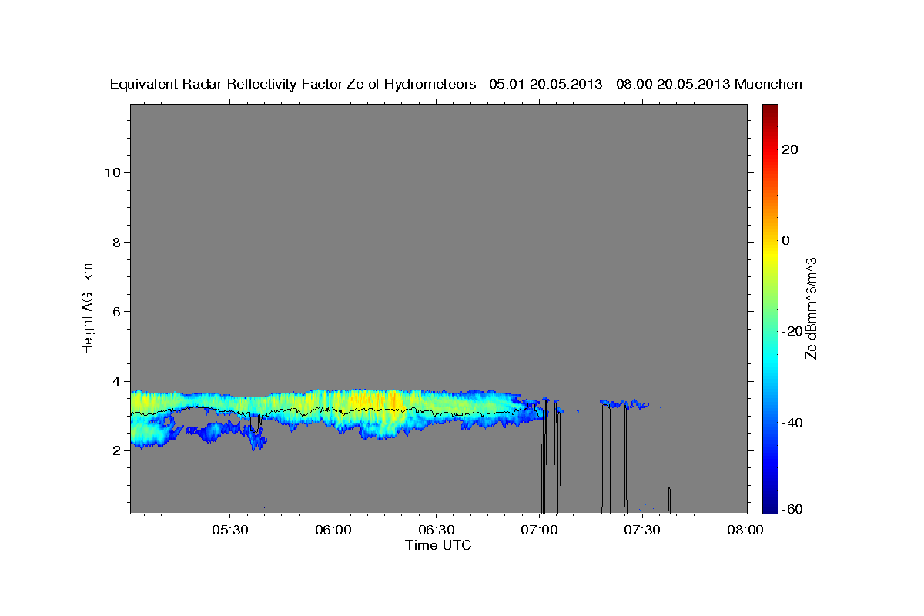Click the 'Time UTC' axis label
The height and width of the screenshot is (616, 924).
click(x=438, y=545)
